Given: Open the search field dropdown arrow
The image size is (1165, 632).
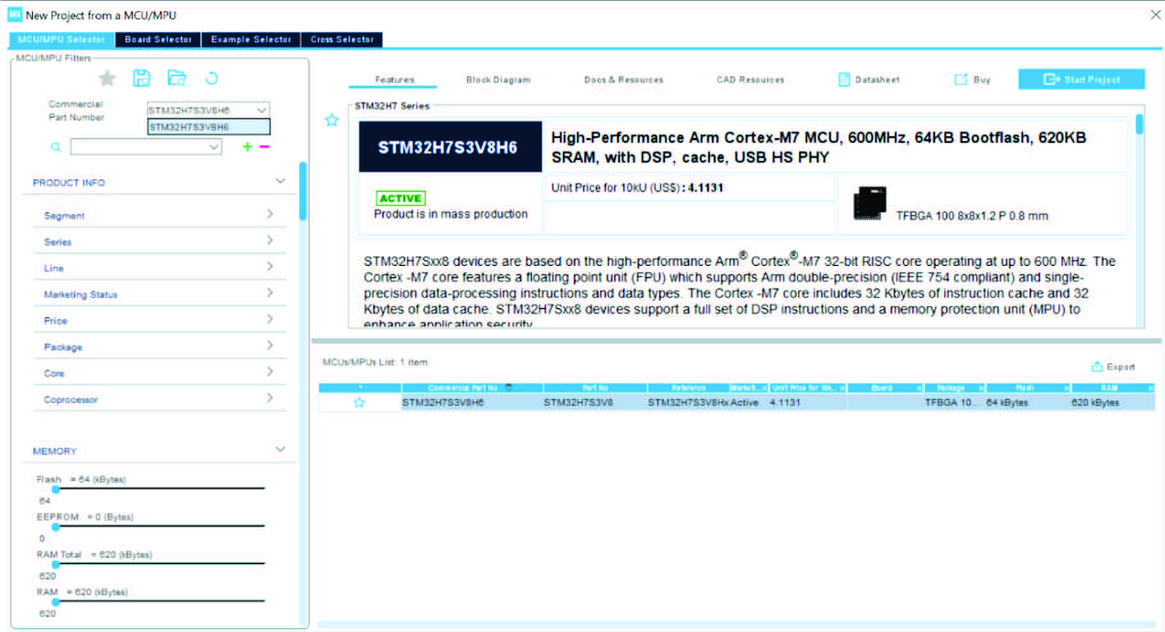Looking at the screenshot, I should pos(214,147).
